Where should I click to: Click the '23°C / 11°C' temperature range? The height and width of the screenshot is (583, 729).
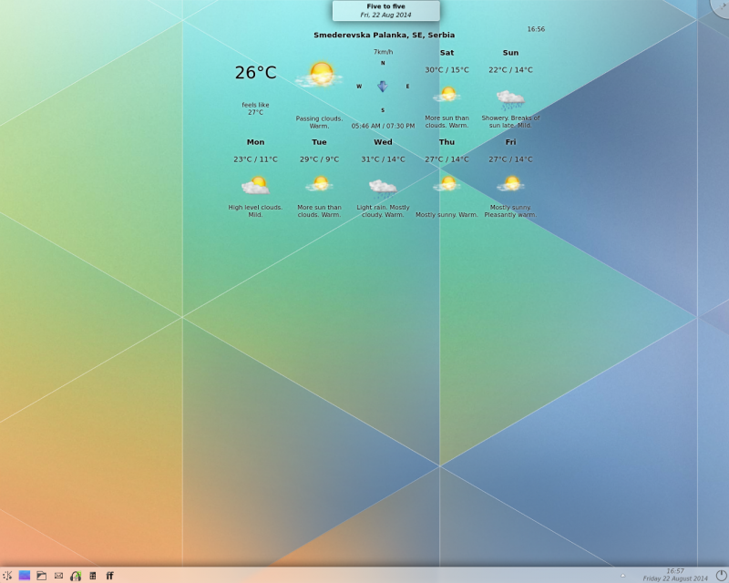pyautogui.click(x=255, y=159)
